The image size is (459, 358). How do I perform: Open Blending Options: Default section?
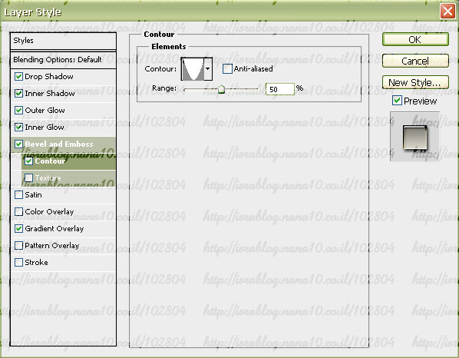pos(63,60)
